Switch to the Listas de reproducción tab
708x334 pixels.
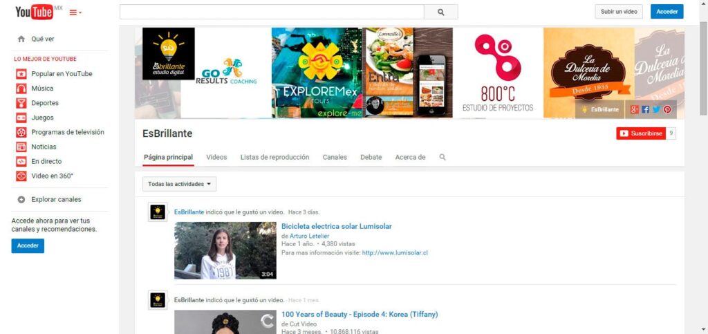point(275,157)
